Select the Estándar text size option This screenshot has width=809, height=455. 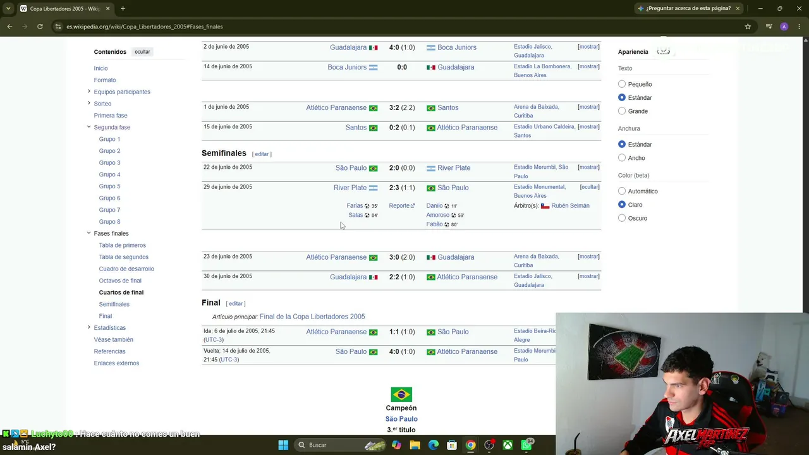tap(622, 97)
